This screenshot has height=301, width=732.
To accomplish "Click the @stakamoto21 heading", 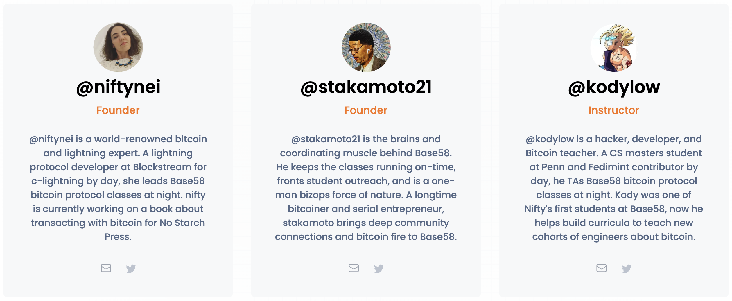I will tap(366, 87).
